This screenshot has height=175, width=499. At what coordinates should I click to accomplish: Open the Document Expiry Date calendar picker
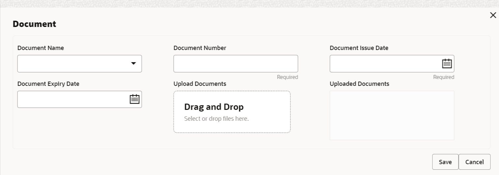click(134, 99)
